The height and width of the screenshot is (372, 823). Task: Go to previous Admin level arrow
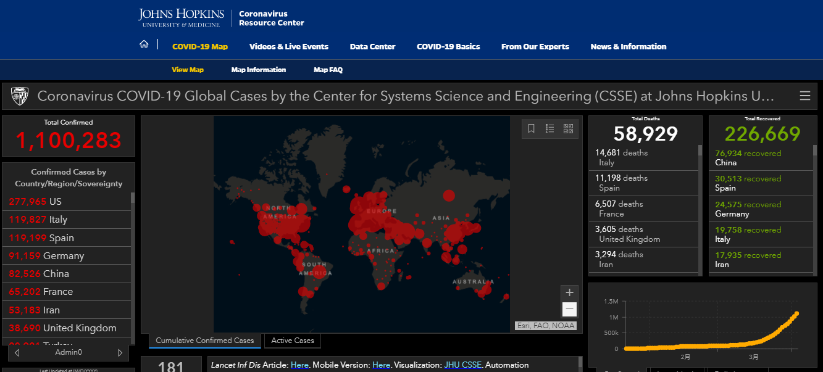coord(17,353)
